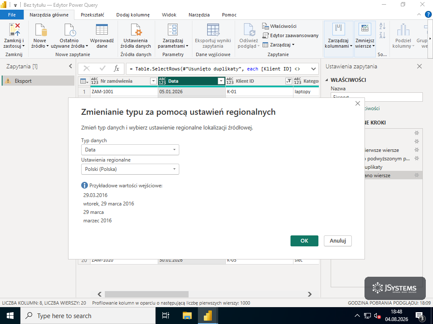Click Zmniejsz wiersze icon

coord(364,29)
